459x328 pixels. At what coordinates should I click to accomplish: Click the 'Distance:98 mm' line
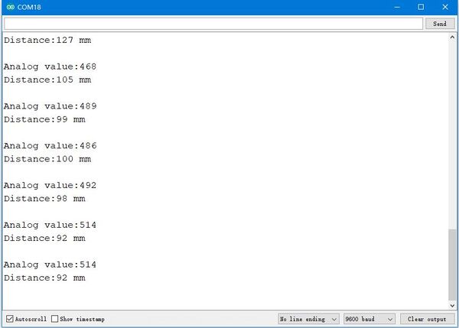click(x=44, y=199)
